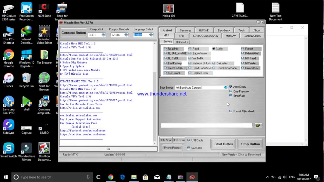Click the log scrollbar down arrow

click(x=154, y=144)
